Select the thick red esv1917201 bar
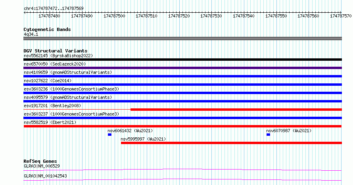Image resolution: width=353 pixels, height=185 pixels. 236,110
